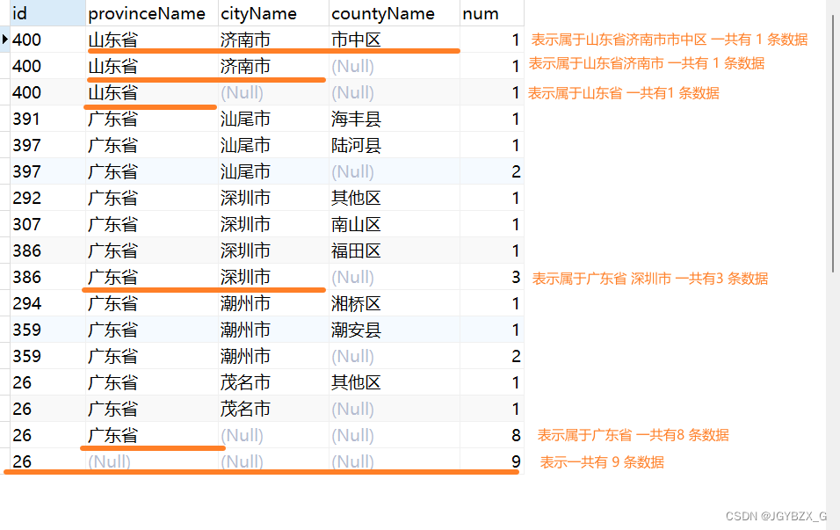
Task: Select the 潮安县 cell
Action: point(394,330)
